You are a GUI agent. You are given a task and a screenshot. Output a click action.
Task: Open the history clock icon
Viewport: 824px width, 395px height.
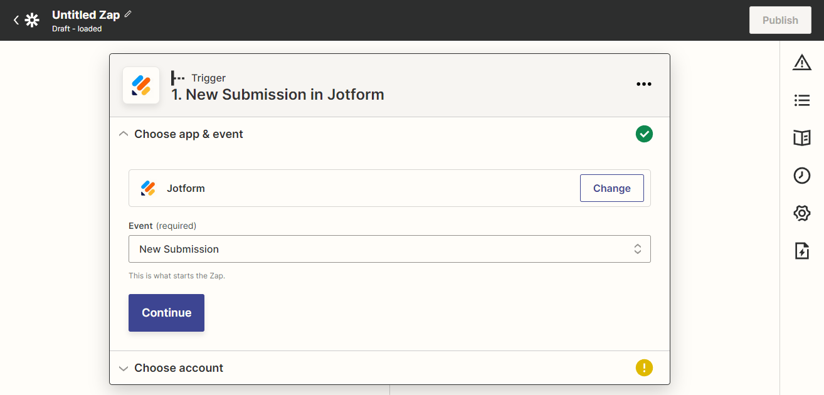coord(801,176)
